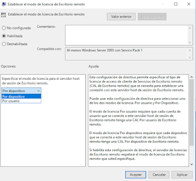Click the help paragraph starting 'Puede usar esta configuración'

(x=137, y=101)
